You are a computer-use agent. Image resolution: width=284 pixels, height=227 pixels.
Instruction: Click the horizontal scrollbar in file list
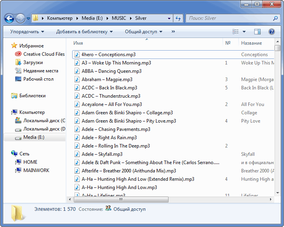(x=159, y=199)
